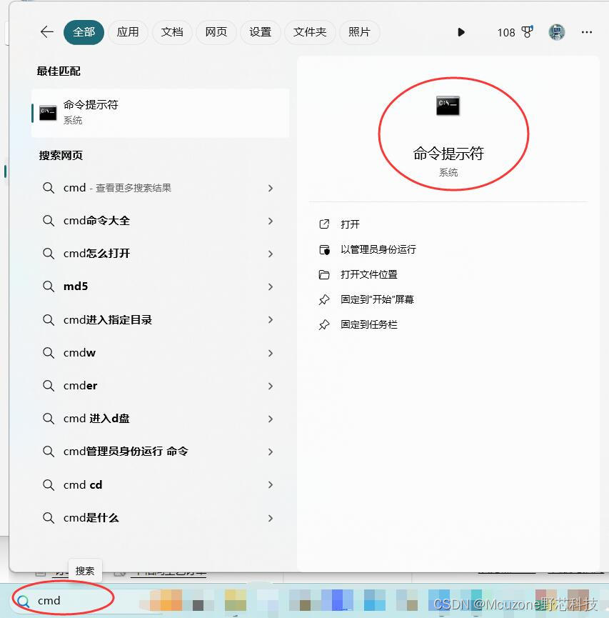609x618 pixels.
Task: Click the 搜索网页 section heading
Action: [61, 155]
